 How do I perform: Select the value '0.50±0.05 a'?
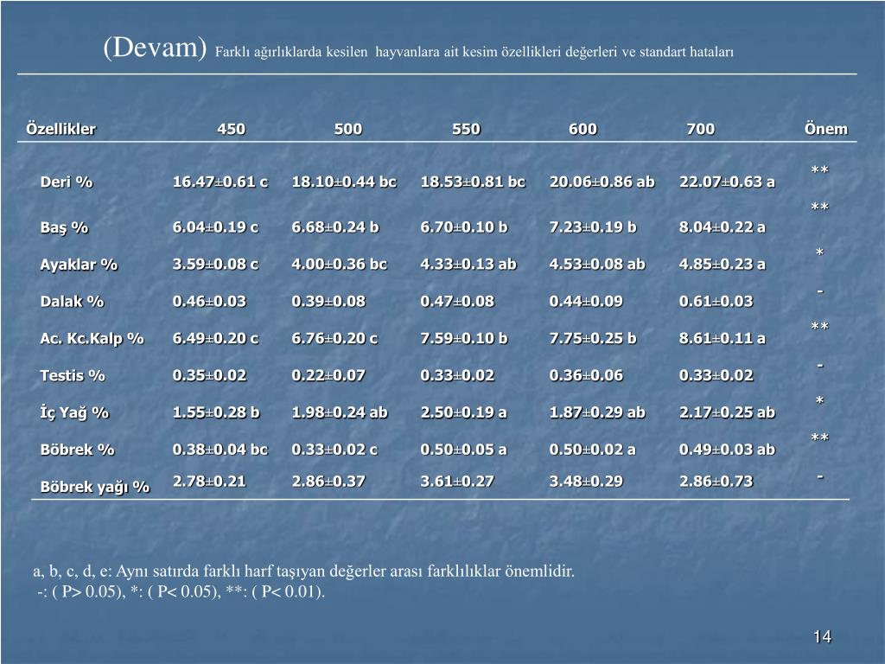(463, 450)
